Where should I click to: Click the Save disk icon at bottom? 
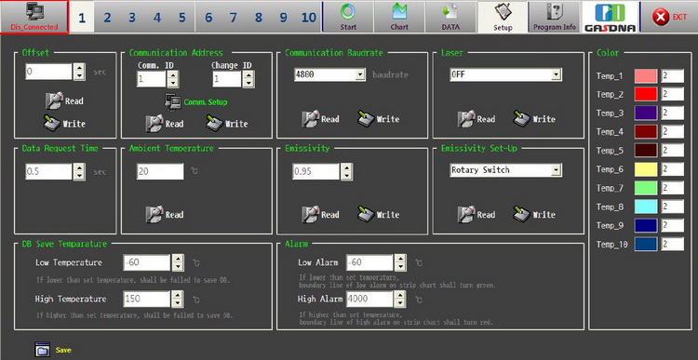(42, 350)
